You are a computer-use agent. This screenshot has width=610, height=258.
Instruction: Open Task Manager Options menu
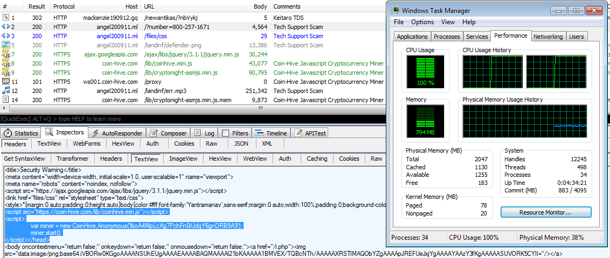coord(422,22)
